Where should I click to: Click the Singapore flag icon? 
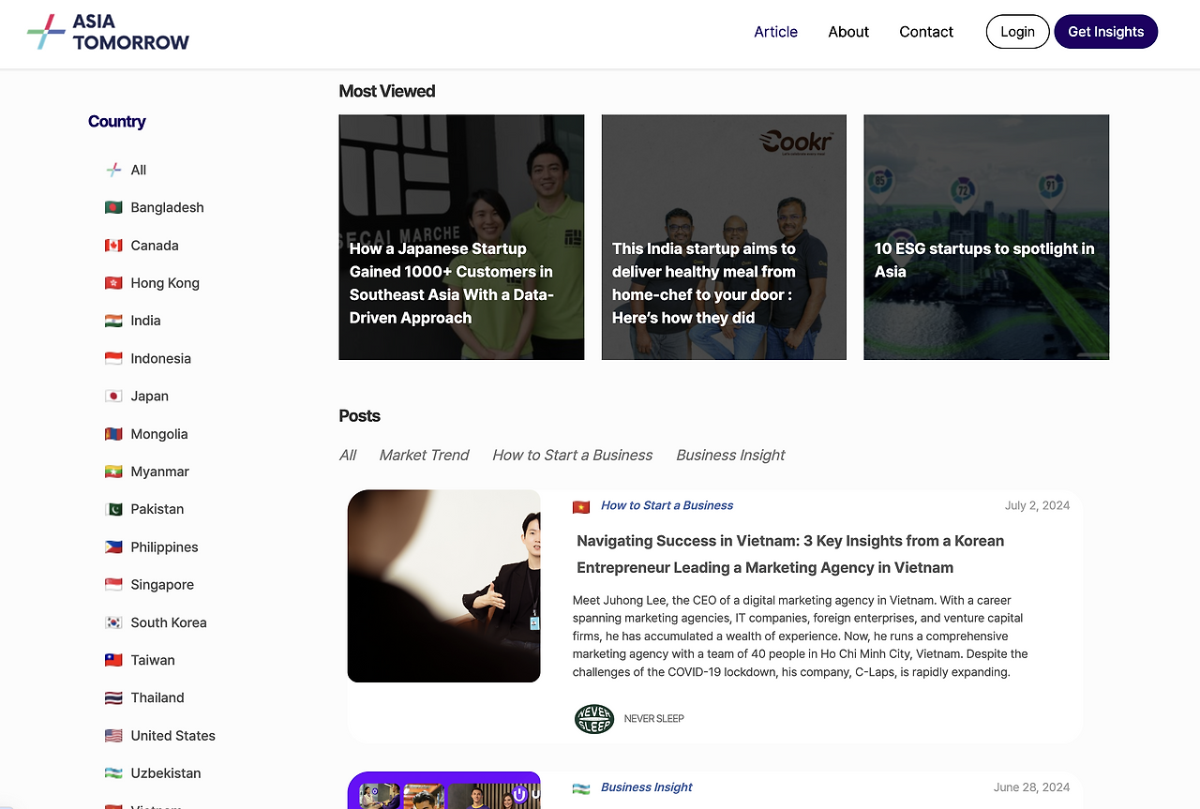[113, 585]
